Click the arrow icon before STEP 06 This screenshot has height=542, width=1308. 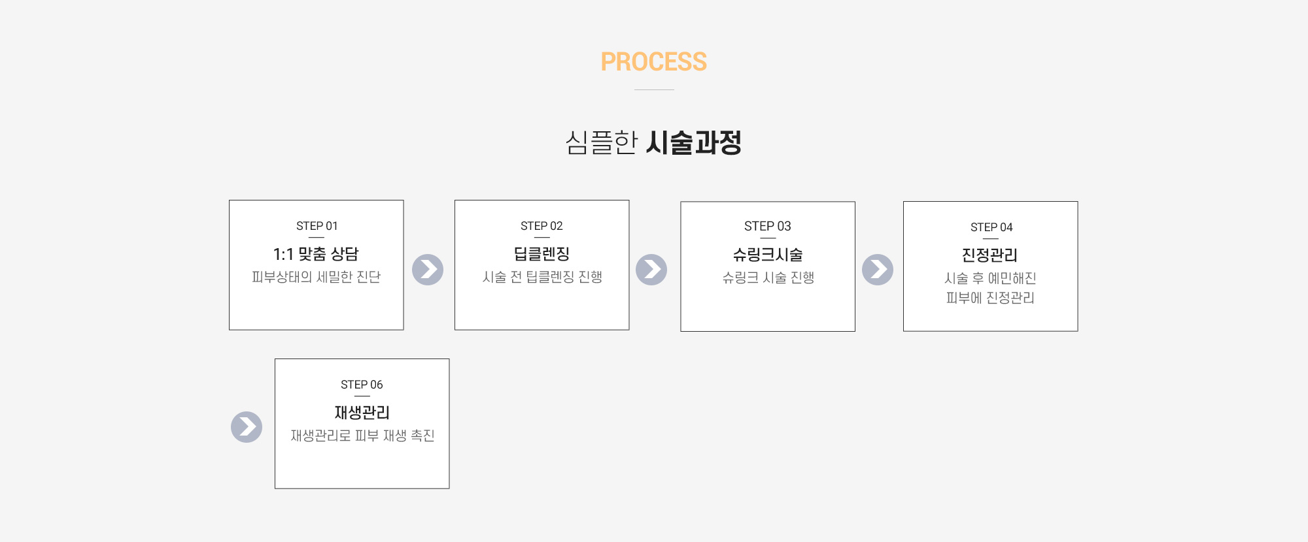click(247, 427)
